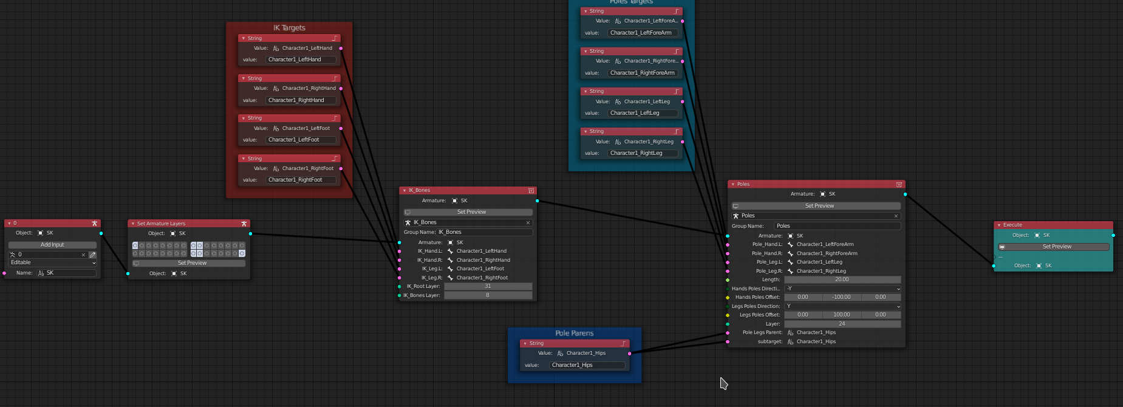Toggle last armature layer dot in bottom row
This screenshot has height=407, width=1123.
(242, 253)
